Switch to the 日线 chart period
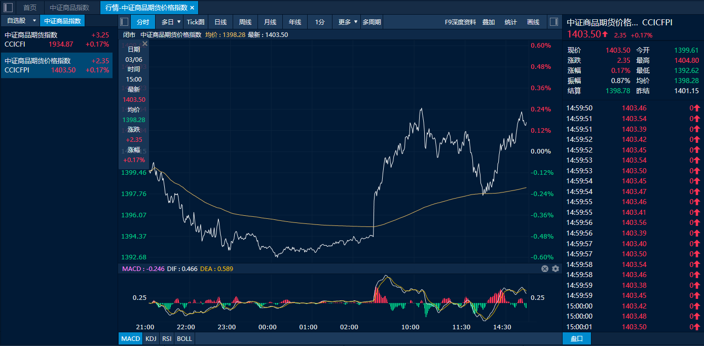This screenshot has width=704, height=346. click(220, 22)
